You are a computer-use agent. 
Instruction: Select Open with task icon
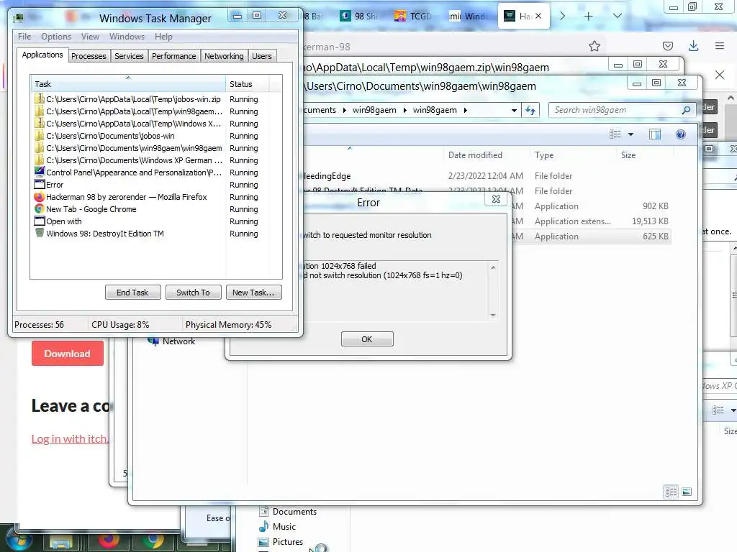[x=40, y=221]
